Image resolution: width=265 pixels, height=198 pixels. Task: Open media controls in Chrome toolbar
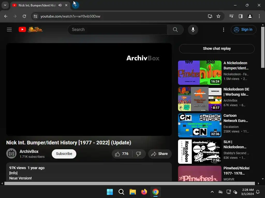tap(231, 16)
